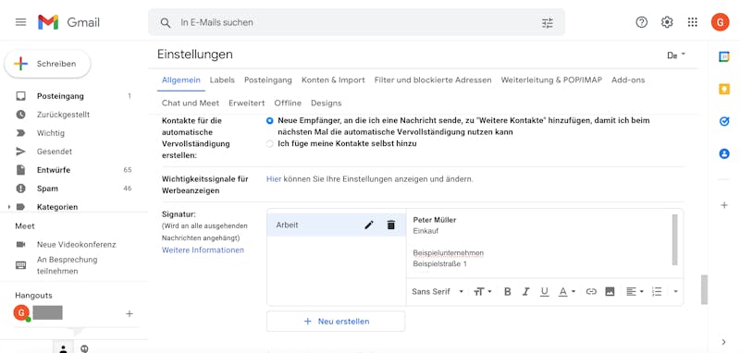Open the text color dropdown
740x353 pixels.
pos(567,292)
